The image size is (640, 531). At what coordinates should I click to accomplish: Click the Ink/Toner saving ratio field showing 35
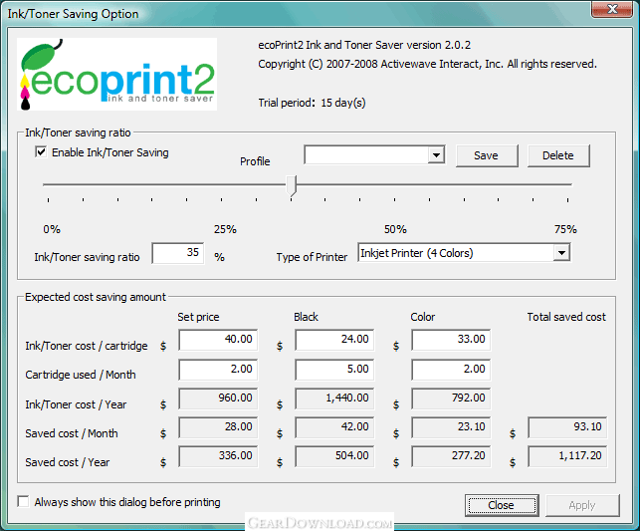178,253
